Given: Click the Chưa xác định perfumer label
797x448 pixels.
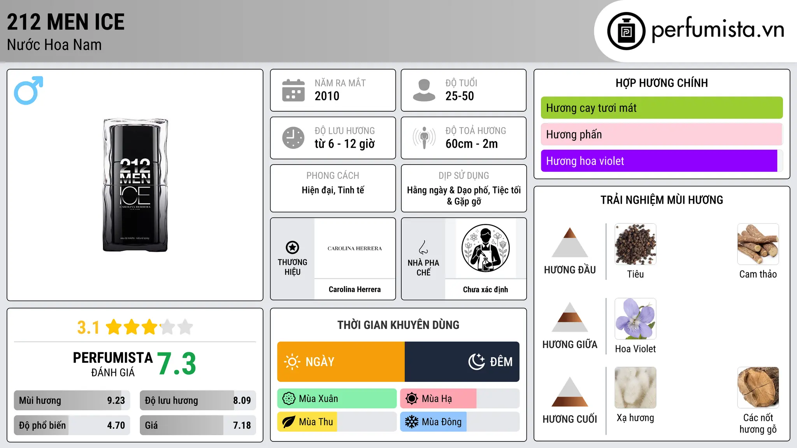Looking at the screenshot, I should pyautogui.click(x=485, y=289).
